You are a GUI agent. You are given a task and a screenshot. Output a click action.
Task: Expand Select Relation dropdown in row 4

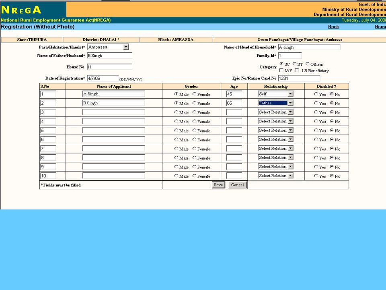tap(275, 121)
